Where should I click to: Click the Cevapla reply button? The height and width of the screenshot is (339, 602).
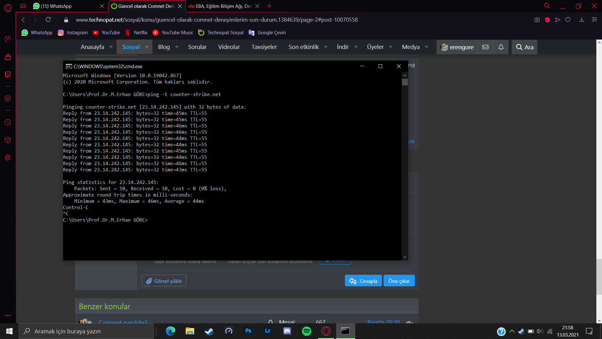363,281
